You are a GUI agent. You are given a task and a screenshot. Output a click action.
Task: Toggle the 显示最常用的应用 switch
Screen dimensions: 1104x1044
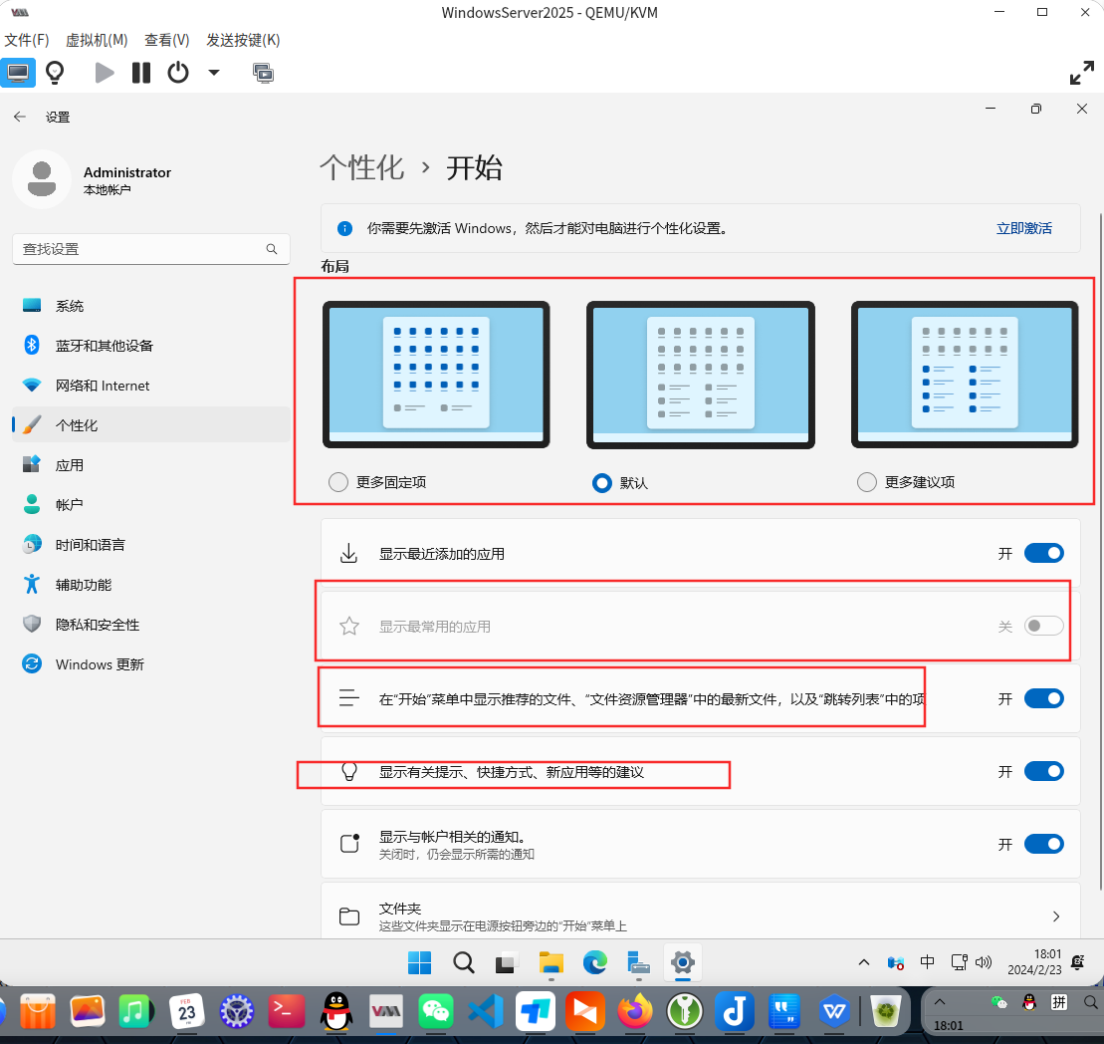[1043, 626]
